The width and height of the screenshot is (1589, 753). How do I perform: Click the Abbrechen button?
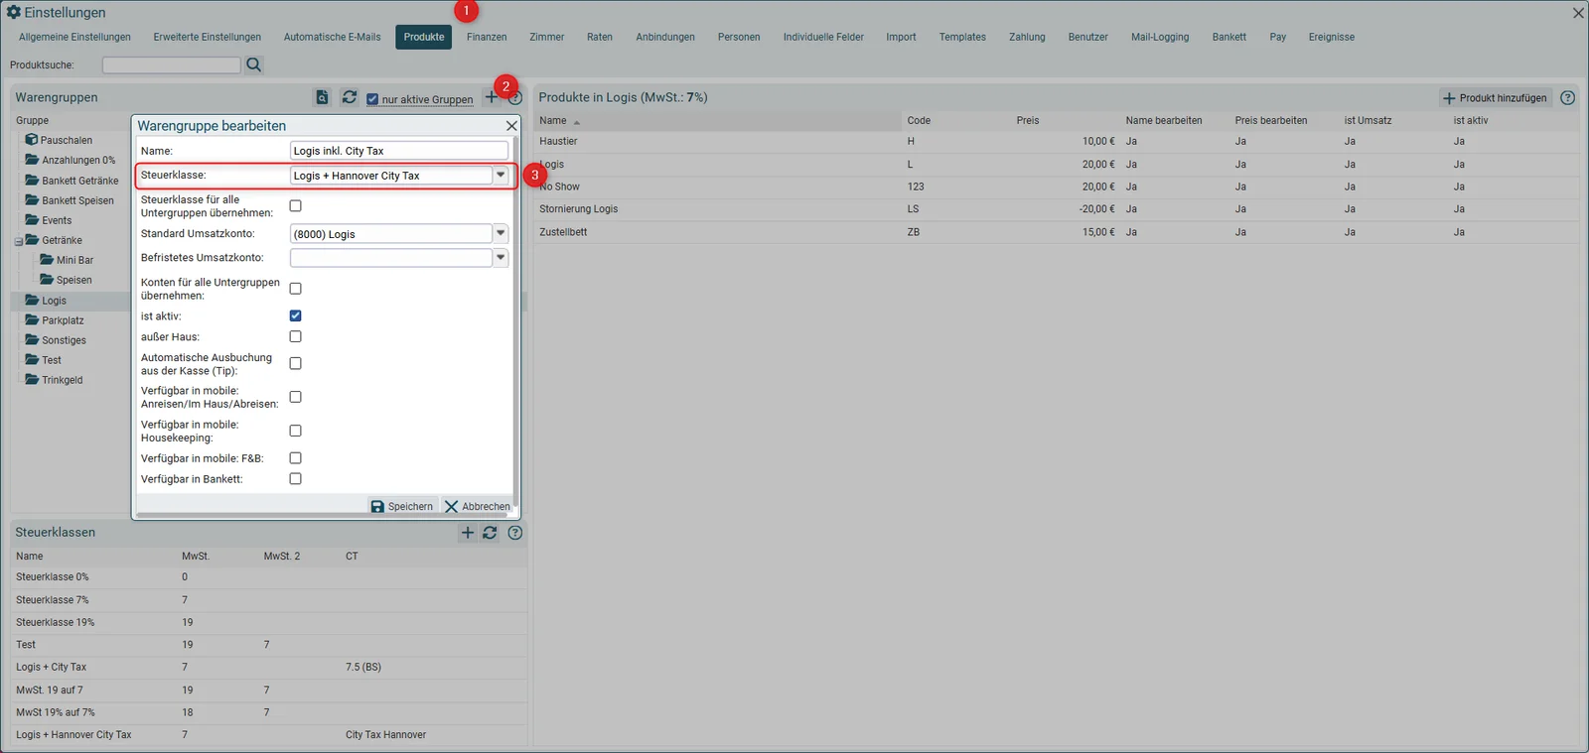pos(478,506)
